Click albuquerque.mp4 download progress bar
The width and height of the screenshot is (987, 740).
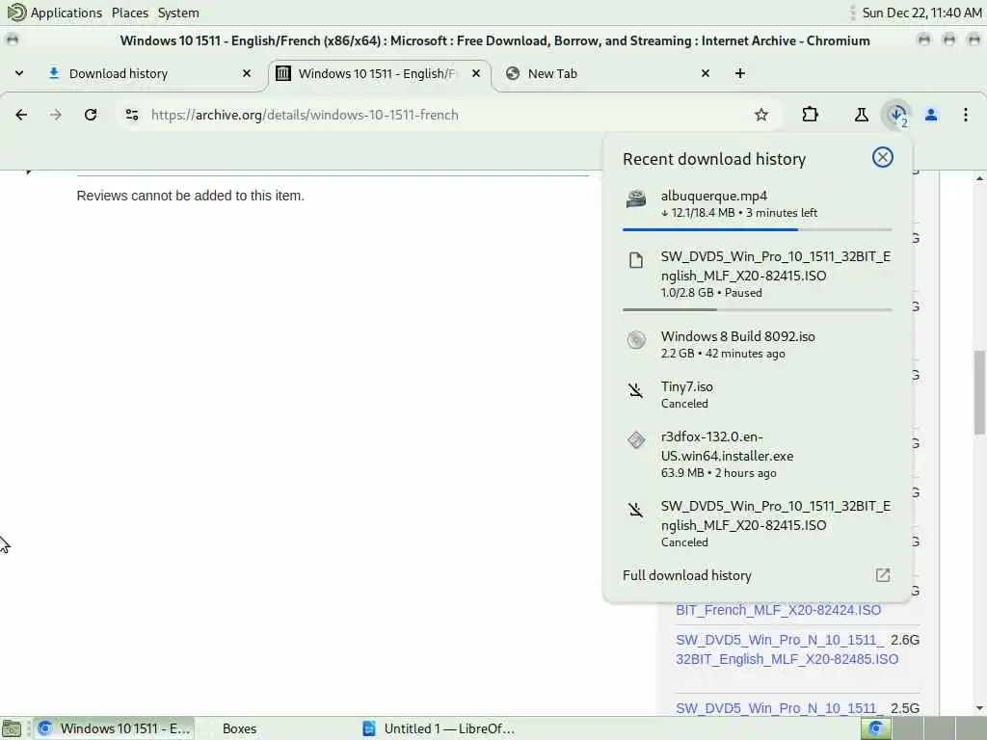tap(758, 229)
